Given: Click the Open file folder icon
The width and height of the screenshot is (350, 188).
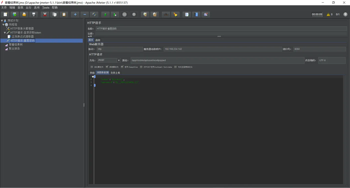Looking at the screenshot, I should pyautogui.click(x=24, y=14).
